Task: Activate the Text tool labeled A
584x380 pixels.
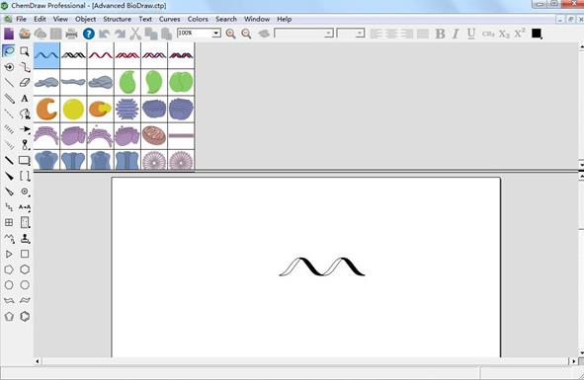Action: click(25, 99)
